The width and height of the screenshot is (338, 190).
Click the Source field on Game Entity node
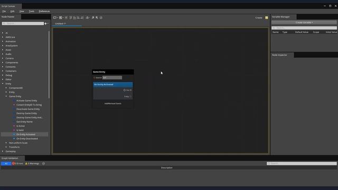click(x=112, y=78)
